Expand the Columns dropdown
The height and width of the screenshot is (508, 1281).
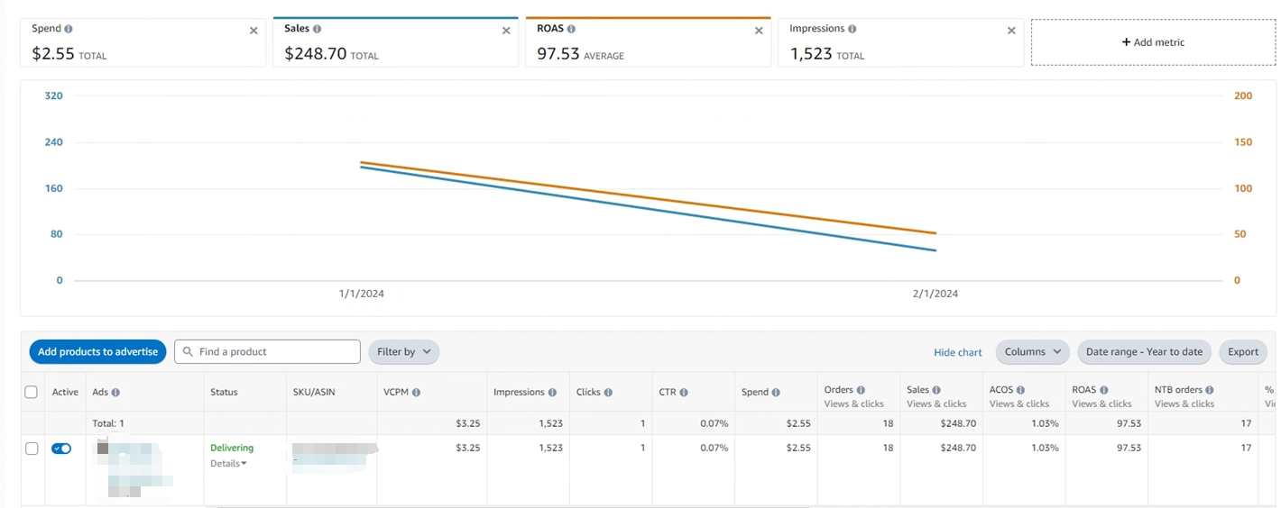click(x=1032, y=352)
